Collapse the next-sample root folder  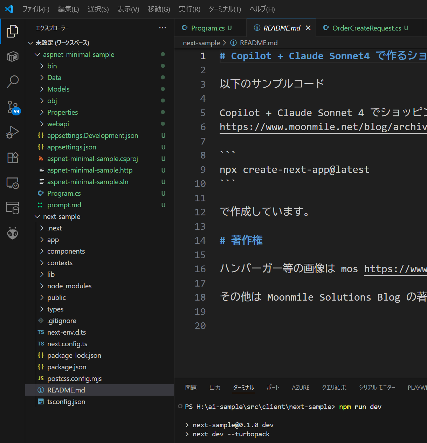[61, 216]
